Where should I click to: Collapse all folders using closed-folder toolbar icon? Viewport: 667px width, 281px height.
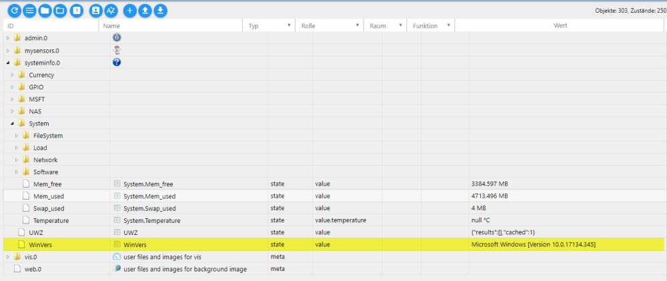tap(45, 11)
